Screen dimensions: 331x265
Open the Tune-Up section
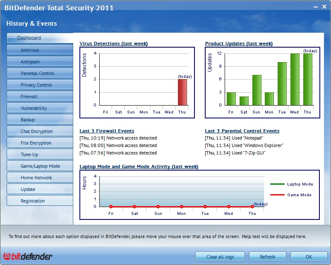(40, 154)
